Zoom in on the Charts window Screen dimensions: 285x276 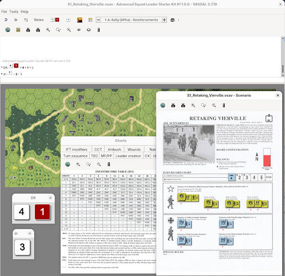coord(78,164)
